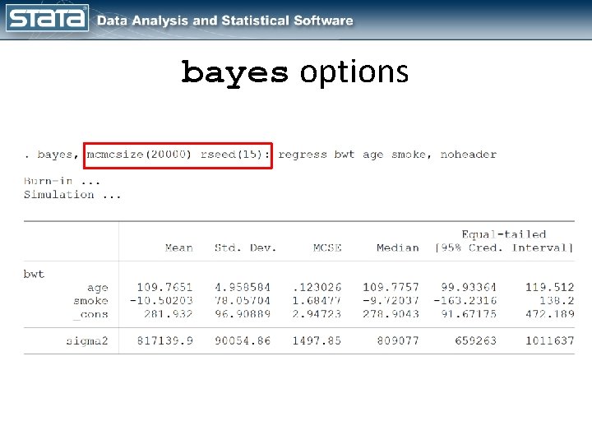Click the 'Mean' column header

click(x=178, y=248)
